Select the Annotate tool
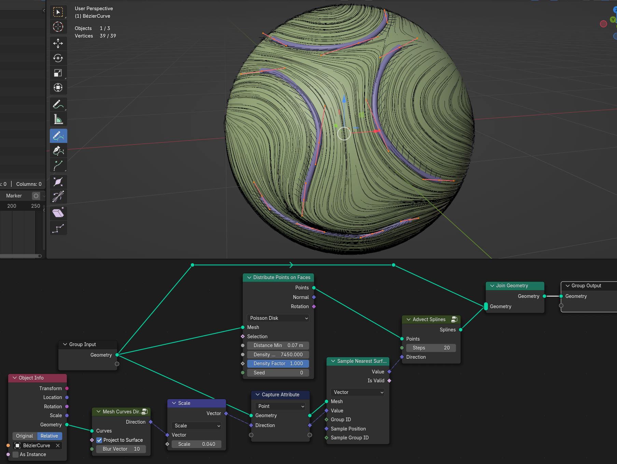This screenshot has height=464, width=617. [x=58, y=104]
